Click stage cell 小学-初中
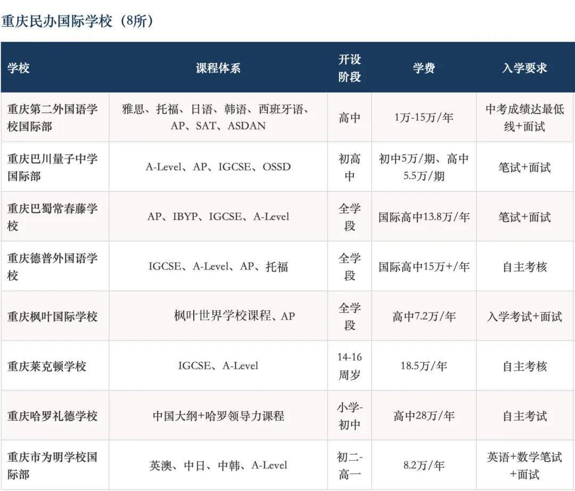This screenshot has height=491, width=575. (x=349, y=416)
